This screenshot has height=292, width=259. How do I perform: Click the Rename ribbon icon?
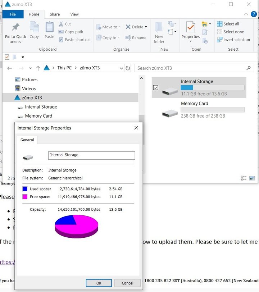click(136, 38)
